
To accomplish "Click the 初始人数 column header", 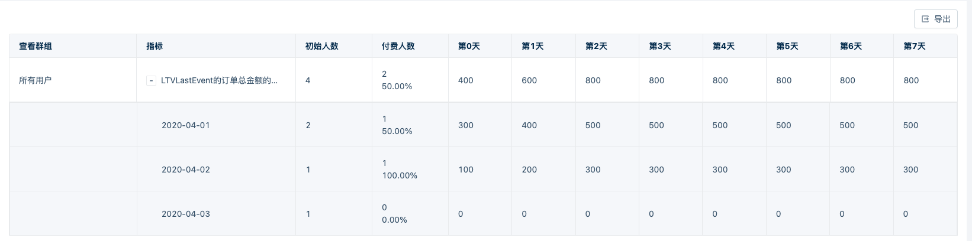I will [321, 46].
